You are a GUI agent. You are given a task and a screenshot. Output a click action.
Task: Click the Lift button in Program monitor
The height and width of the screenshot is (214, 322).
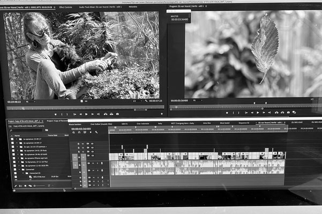276,112
